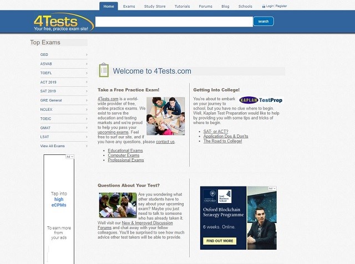Go to the Forums tab
The image size is (355, 264).
coord(206,6)
